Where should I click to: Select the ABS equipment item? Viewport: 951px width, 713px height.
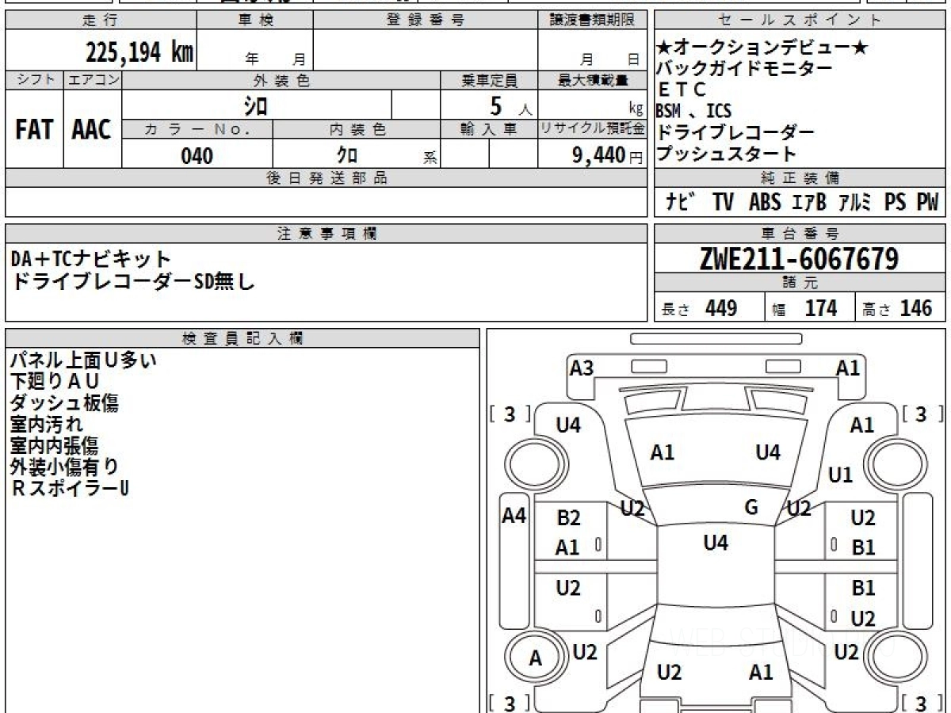(765, 202)
